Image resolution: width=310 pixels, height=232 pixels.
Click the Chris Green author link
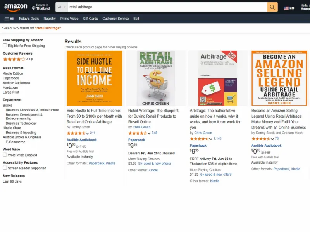(141, 127)
